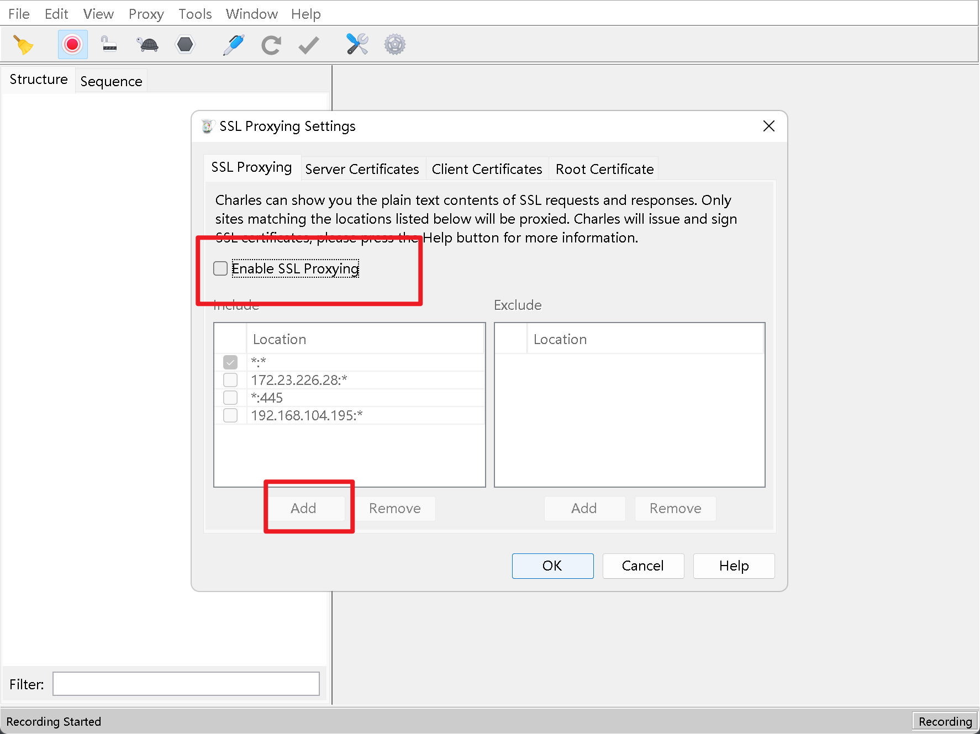Click into the Filter input field
Screen dimensions: 980x734
pos(186,684)
